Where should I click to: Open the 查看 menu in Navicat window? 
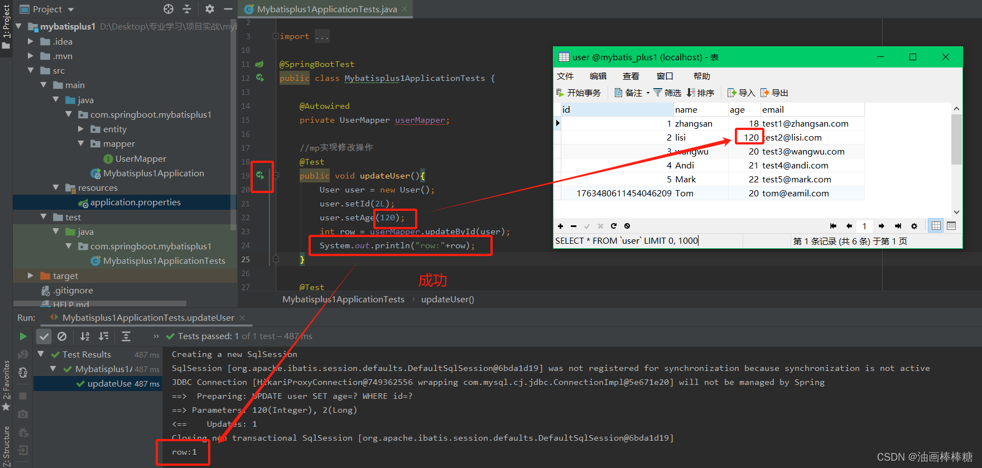(631, 76)
